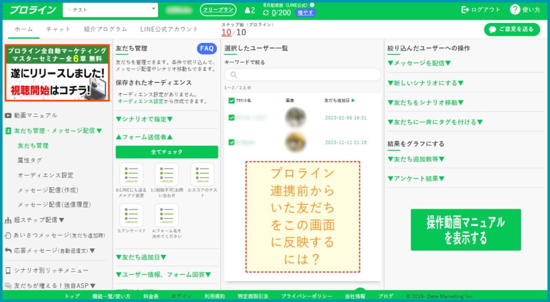
Task: Click the friends count person icon
Action: tap(247, 11)
